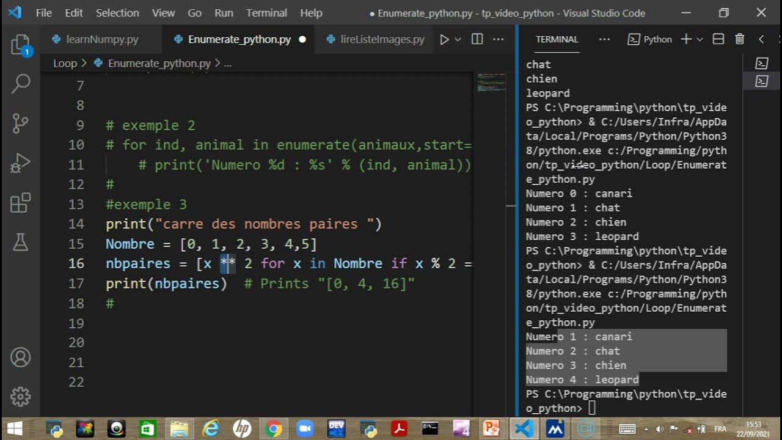This screenshot has height=440, width=782.
Task: Open the TERMINAL panel tab
Action: pos(557,39)
